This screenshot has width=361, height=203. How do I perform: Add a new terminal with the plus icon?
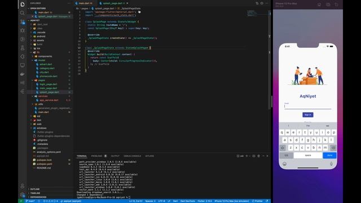(246, 156)
